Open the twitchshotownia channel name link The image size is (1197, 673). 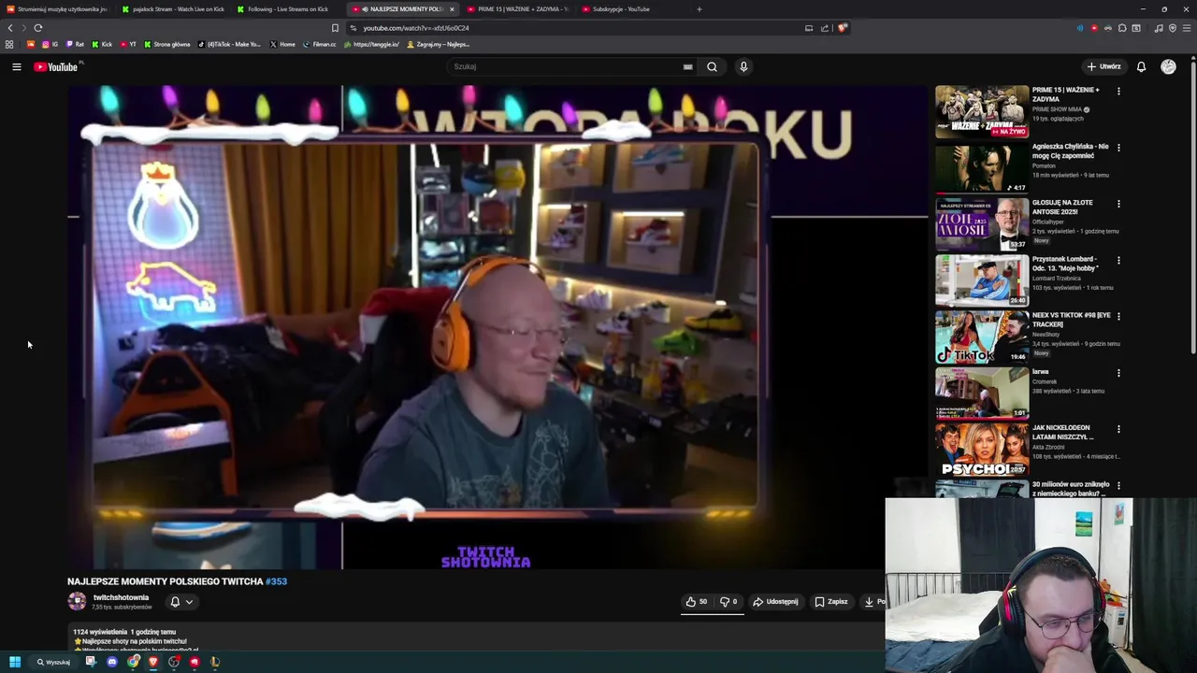121,597
